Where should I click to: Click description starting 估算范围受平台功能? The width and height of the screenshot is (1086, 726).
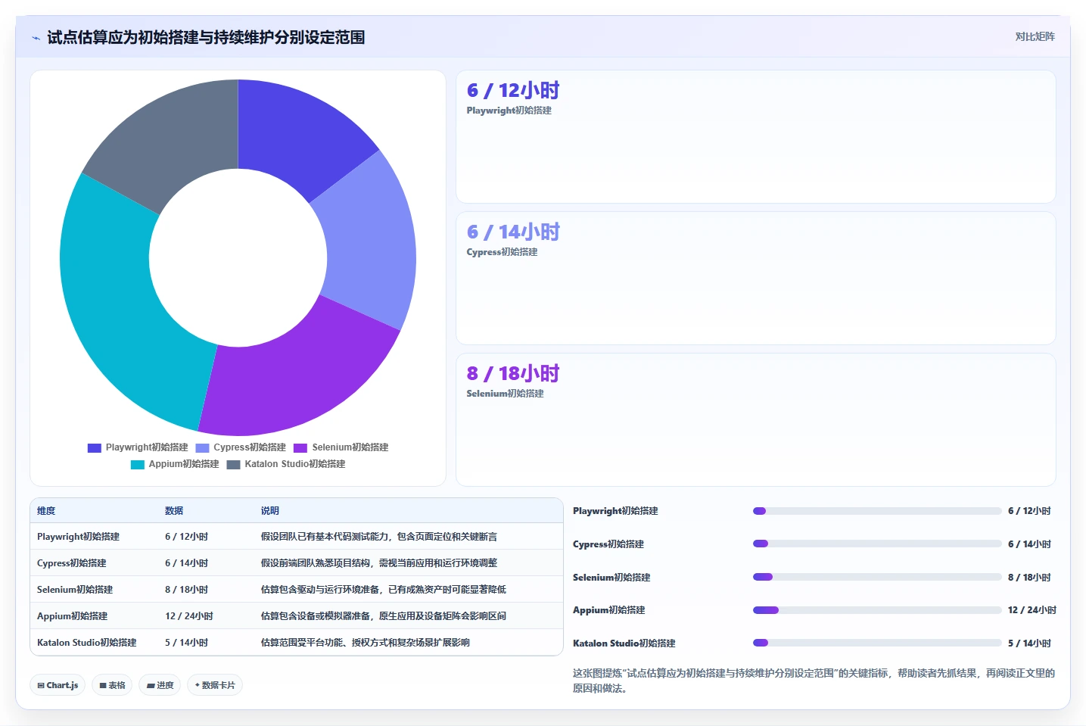(x=366, y=643)
